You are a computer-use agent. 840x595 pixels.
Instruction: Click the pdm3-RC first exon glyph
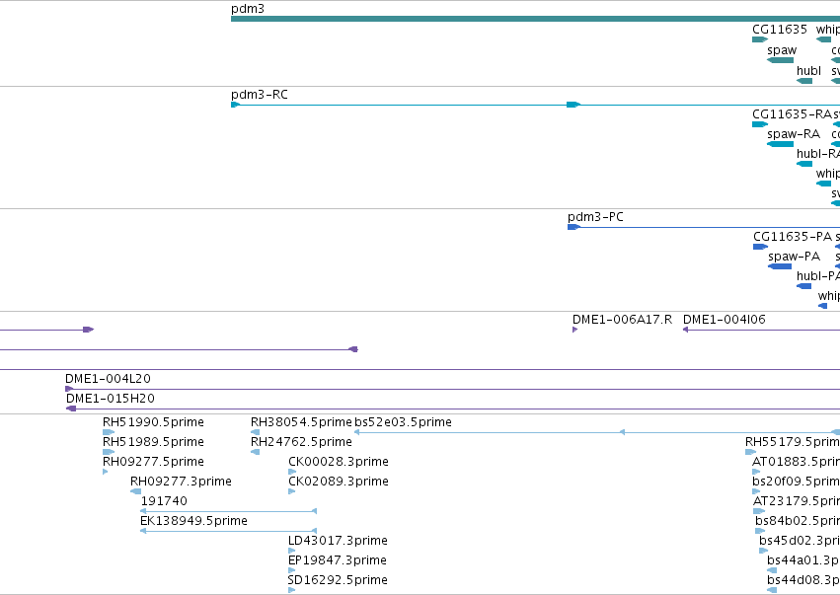pyautogui.click(x=235, y=105)
